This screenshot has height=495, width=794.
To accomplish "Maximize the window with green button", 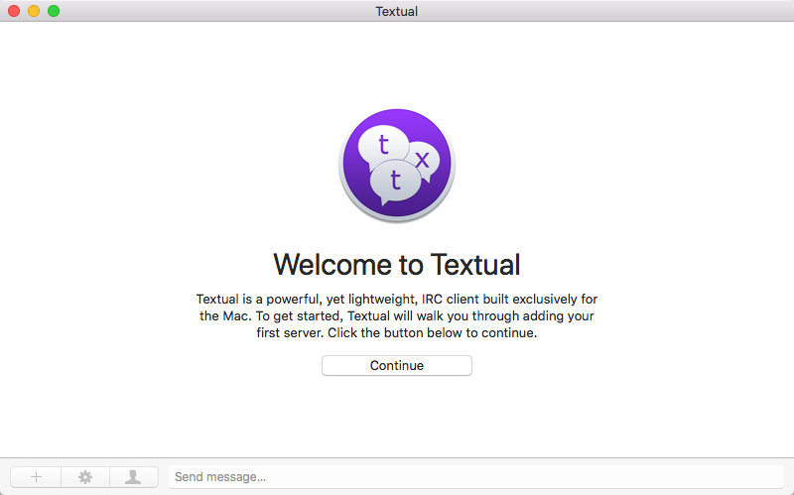I will [54, 11].
